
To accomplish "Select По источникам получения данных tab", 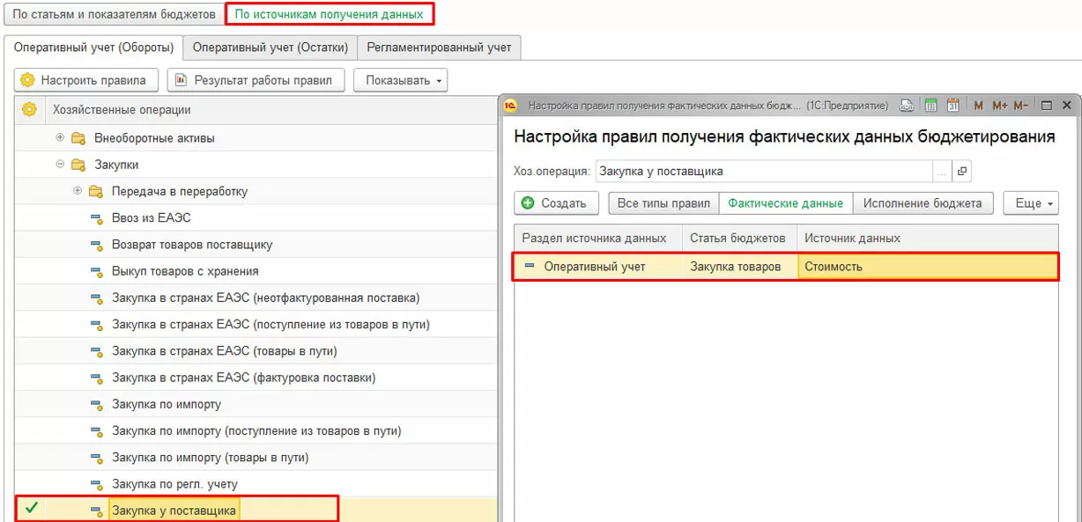I will (329, 15).
